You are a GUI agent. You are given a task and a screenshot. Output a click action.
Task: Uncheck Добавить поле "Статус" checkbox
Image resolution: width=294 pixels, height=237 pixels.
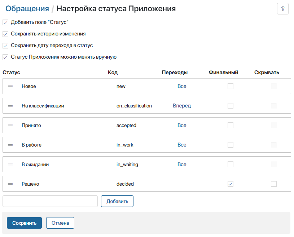pyautogui.click(x=5, y=22)
